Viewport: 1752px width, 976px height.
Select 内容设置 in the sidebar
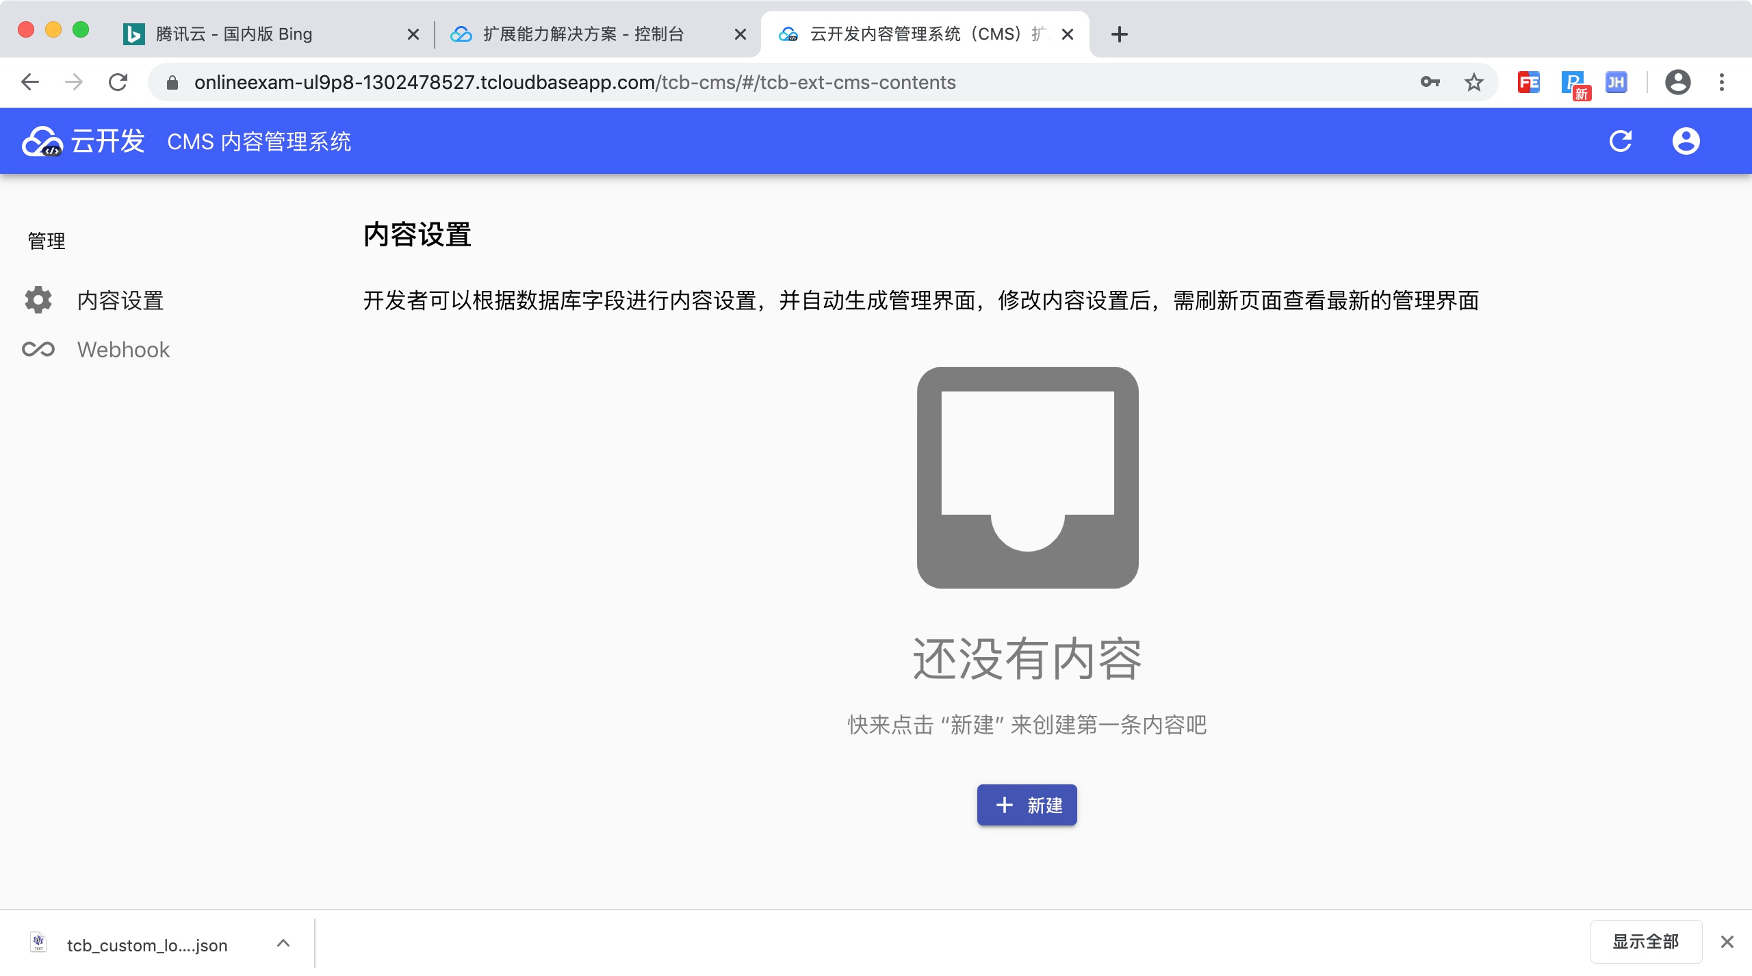(x=120, y=300)
